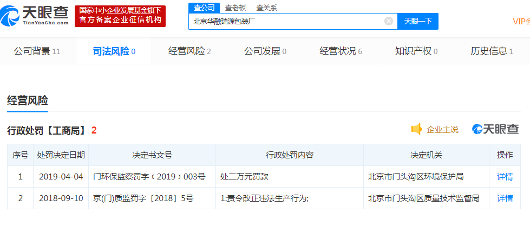
Task: Open the 司法风险 tab
Action: 114,51
